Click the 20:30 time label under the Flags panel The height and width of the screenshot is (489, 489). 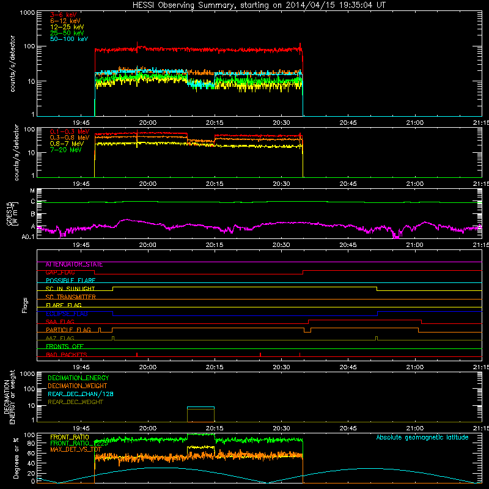point(281,367)
